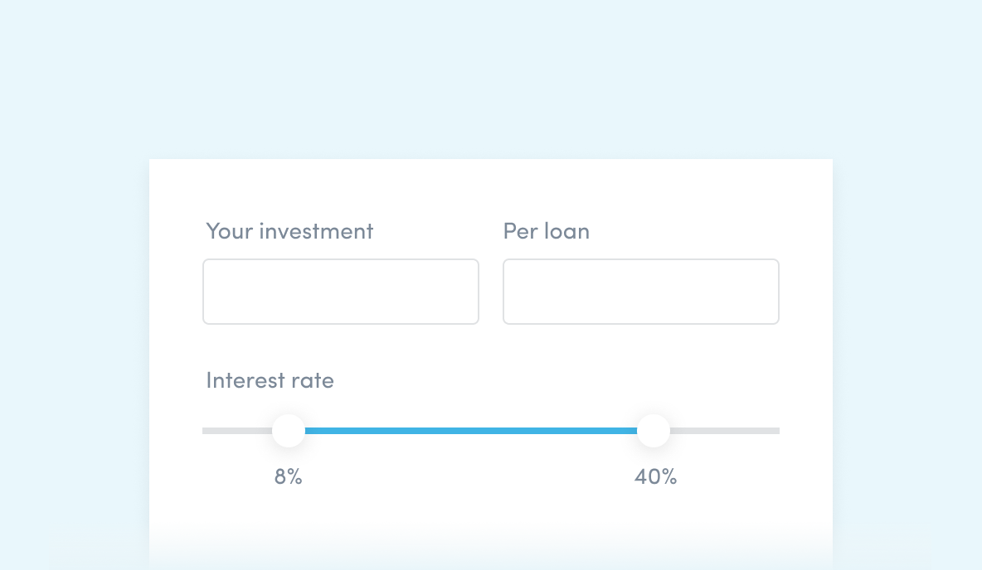Focus the Per loan input box

(640, 292)
